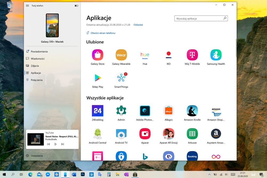Open Połączenia calls section
This screenshot has width=267, height=178.
(x=52, y=80)
